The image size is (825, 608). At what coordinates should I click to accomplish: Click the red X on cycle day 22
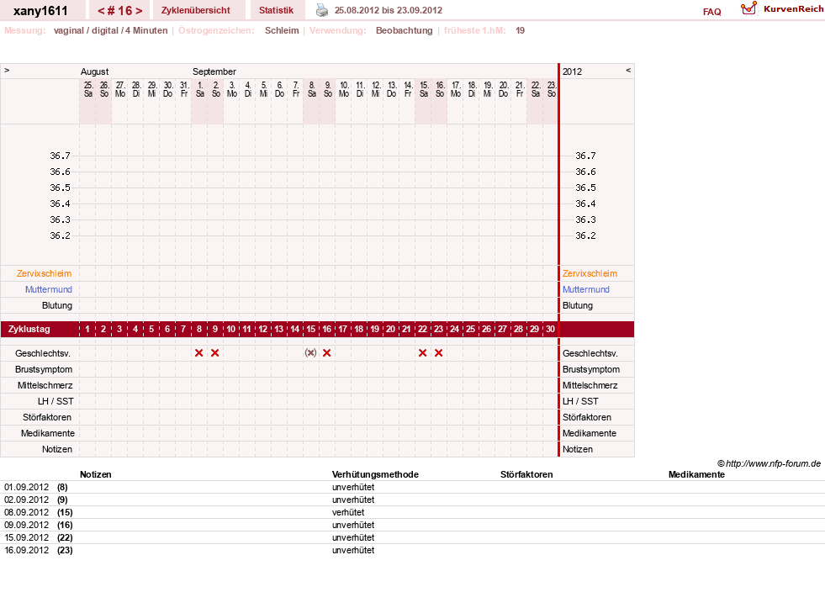pyautogui.click(x=422, y=353)
